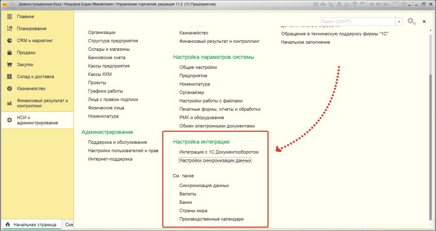This screenshot has width=436, height=231.
Task: Open the Организации link
Action: tap(102, 32)
